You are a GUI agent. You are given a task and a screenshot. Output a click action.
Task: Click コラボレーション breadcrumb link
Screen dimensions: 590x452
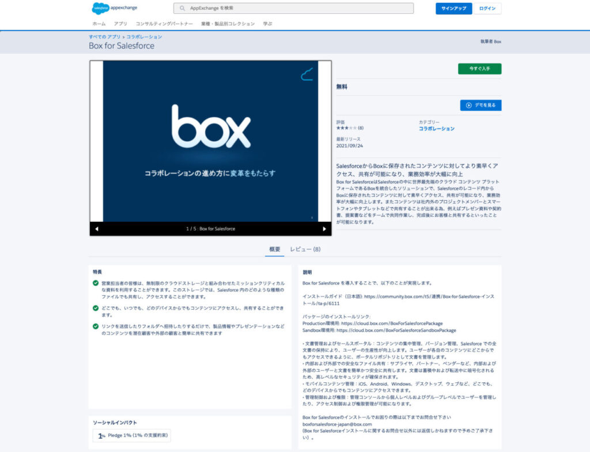pyautogui.click(x=144, y=37)
